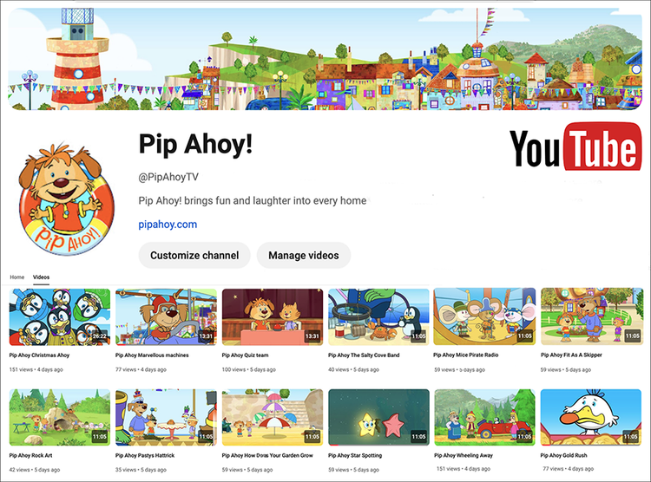Click the title 'Pip Ahoy Fit As A Skipper'
This screenshot has height=482, width=651.
571,355
